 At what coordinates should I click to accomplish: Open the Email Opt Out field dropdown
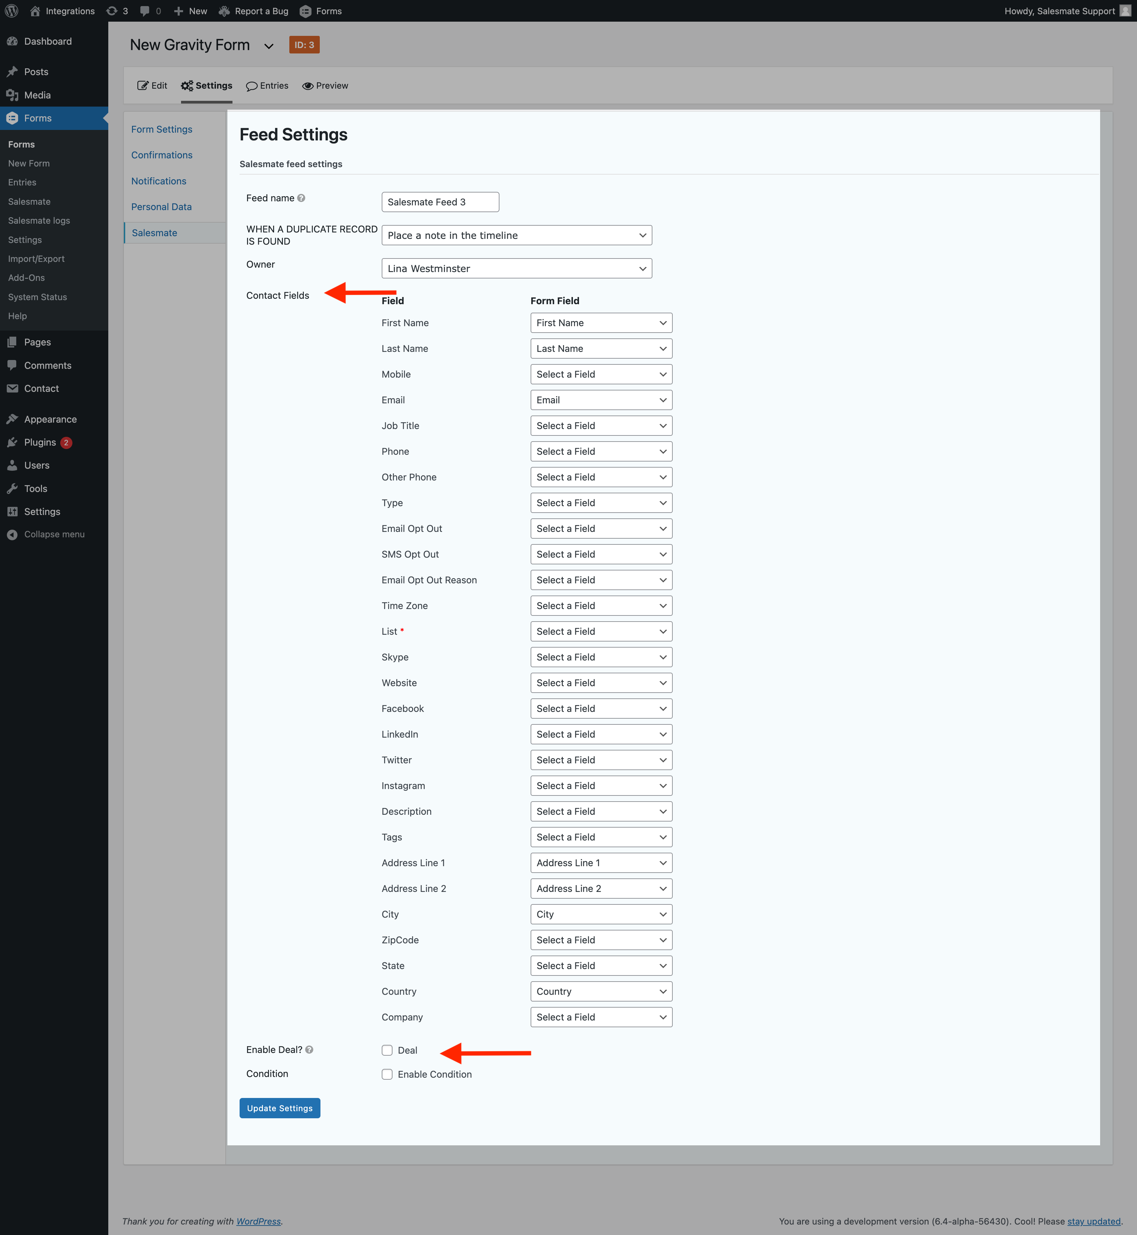tap(601, 528)
